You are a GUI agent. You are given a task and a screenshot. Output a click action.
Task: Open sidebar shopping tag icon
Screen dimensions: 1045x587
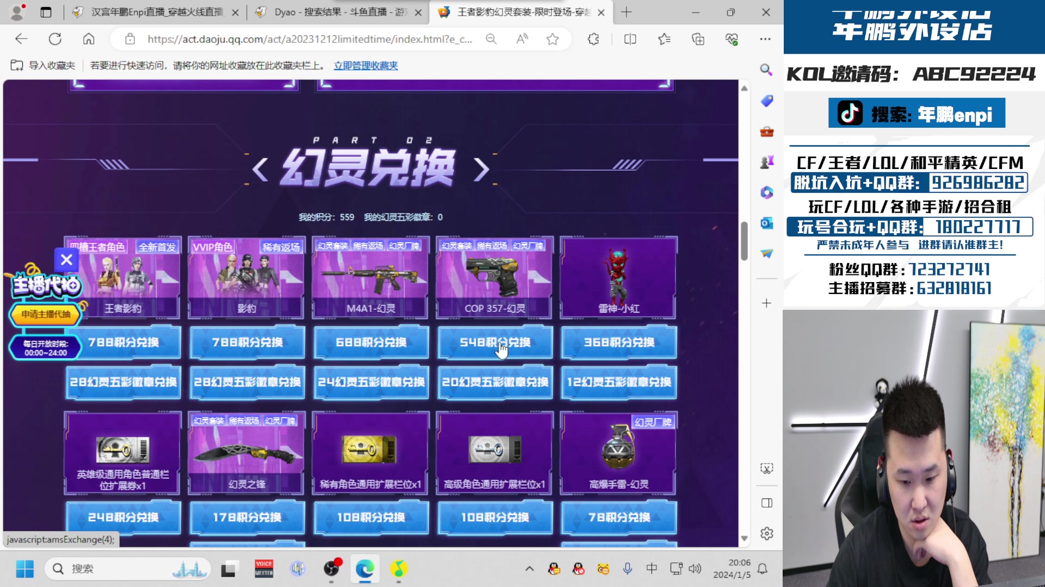[766, 101]
